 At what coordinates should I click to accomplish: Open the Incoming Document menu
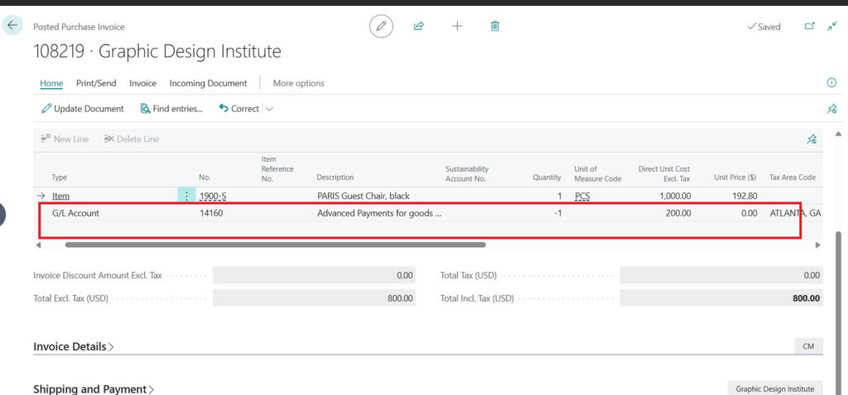[x=208, y=83]
